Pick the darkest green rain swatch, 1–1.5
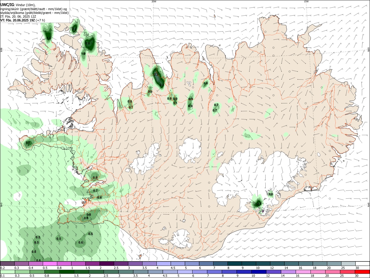The image size is (370, 278). 66,272
